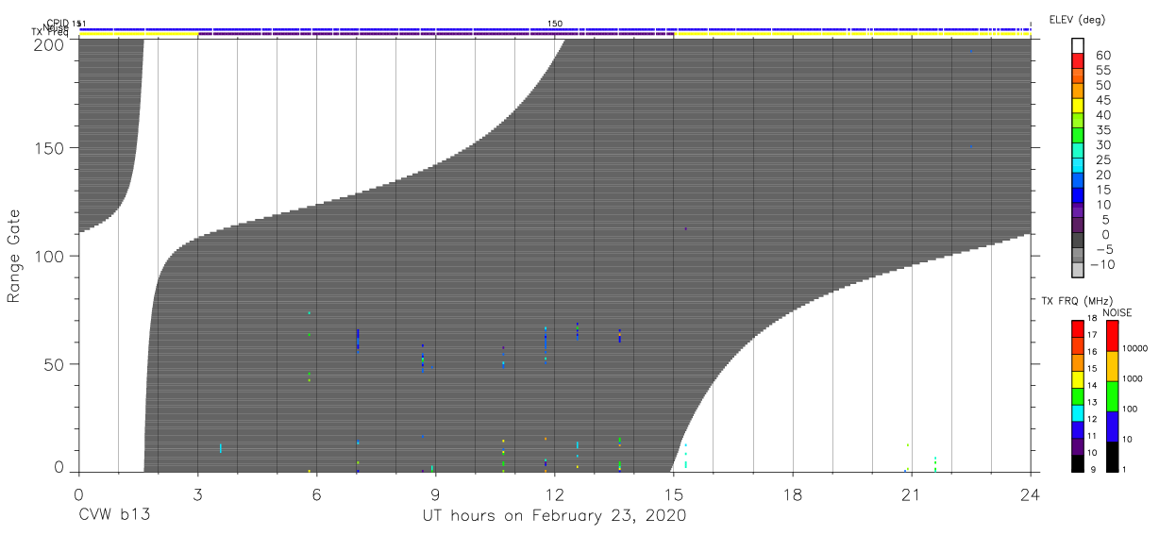Click the '1000' label on the NOISE scale
The width and height of the screenshot is (1159, 535).
(1131, 379)
